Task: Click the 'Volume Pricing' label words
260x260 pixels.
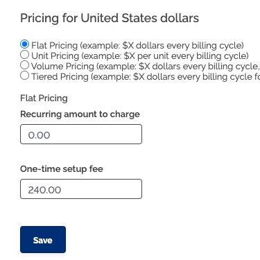Action: [62, 67]
